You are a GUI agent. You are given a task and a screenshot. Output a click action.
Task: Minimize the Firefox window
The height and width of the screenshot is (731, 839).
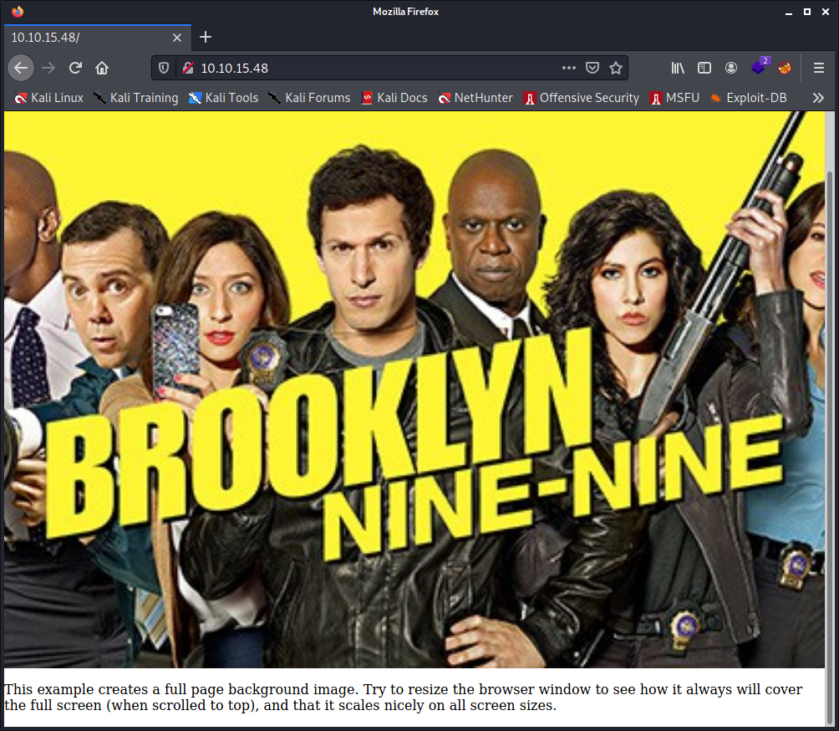click(x=788, y=12)
